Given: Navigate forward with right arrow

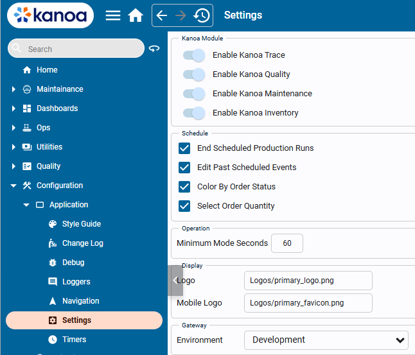Looking at the screenshot, I should click(181, 15).
